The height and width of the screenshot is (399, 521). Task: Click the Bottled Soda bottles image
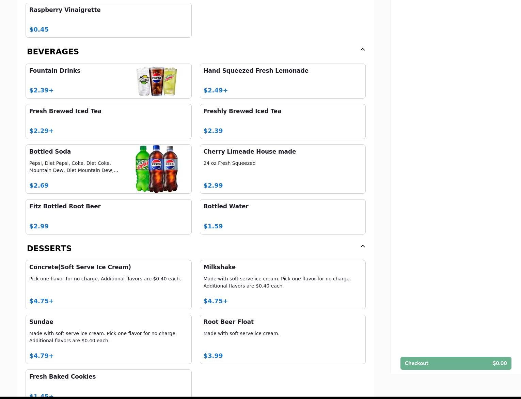(x=157, y=169)
